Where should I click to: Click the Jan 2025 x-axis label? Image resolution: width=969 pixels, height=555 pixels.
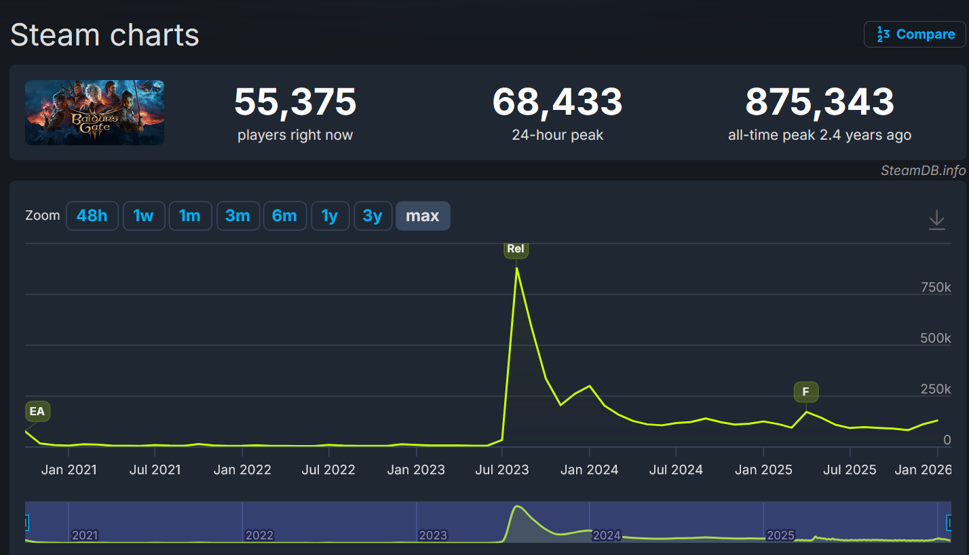[763, 470]
